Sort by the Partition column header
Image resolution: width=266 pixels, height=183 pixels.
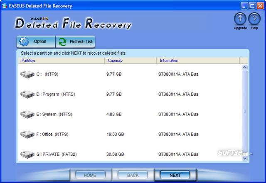(x=62, y=60)
